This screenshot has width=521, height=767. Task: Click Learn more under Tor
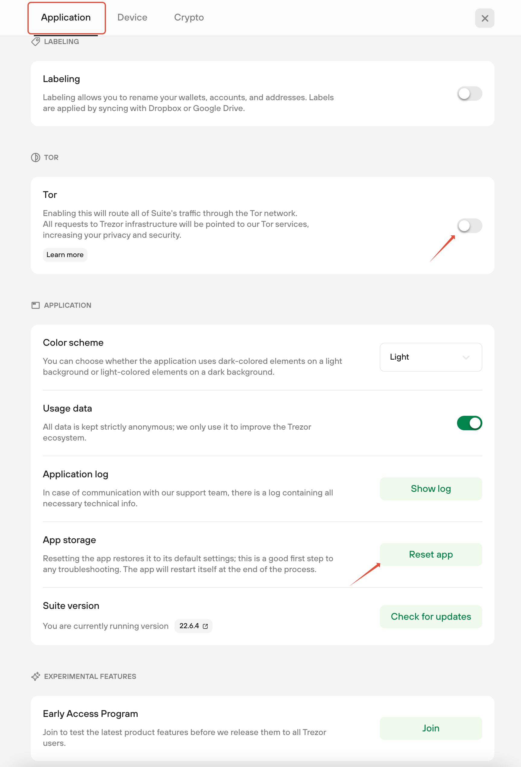click(65, 255)
